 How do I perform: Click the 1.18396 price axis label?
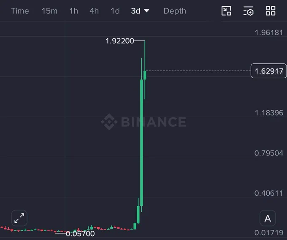(269, 113)
